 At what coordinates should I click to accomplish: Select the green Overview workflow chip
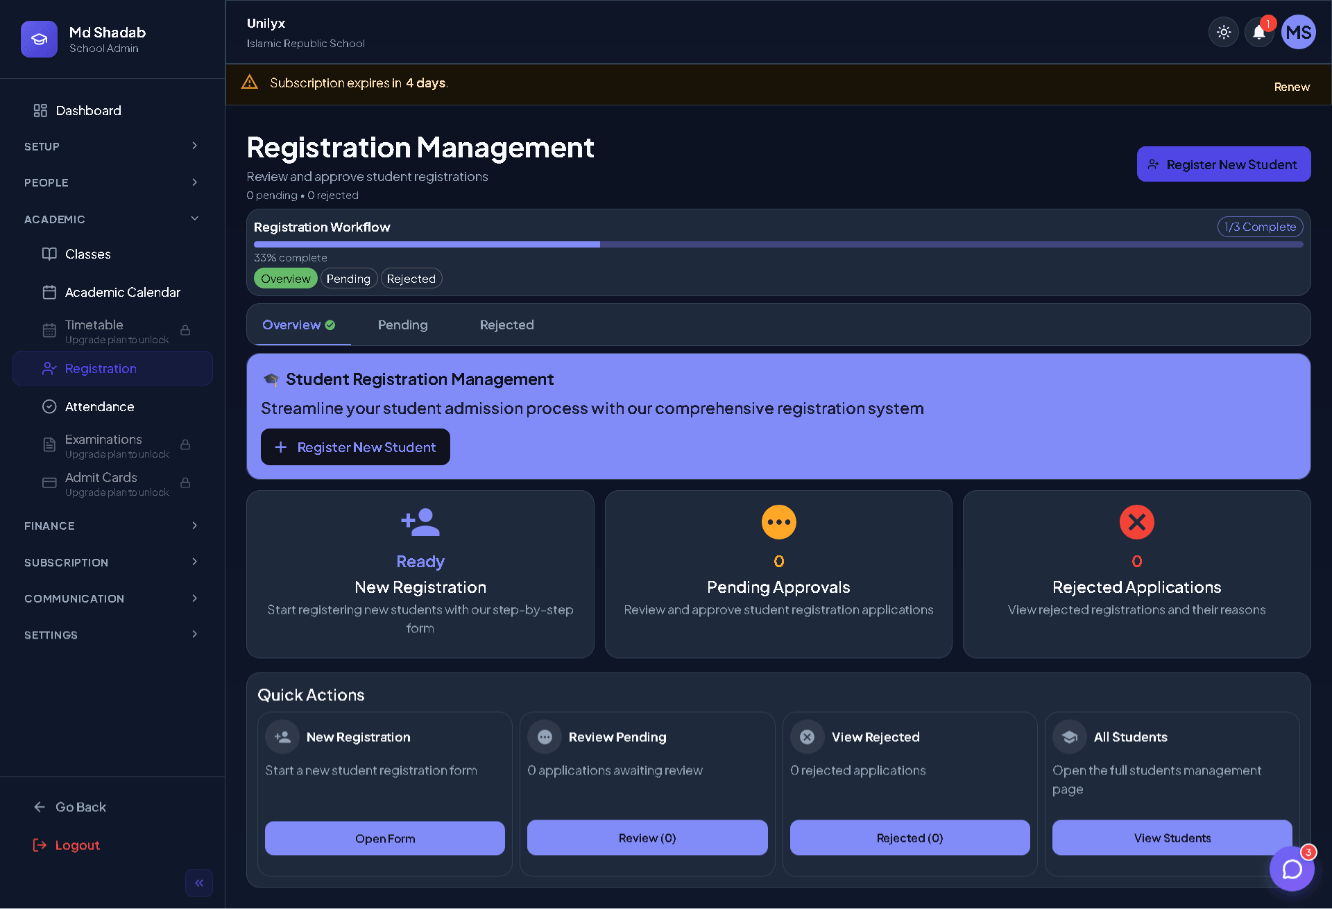[286, 279]
